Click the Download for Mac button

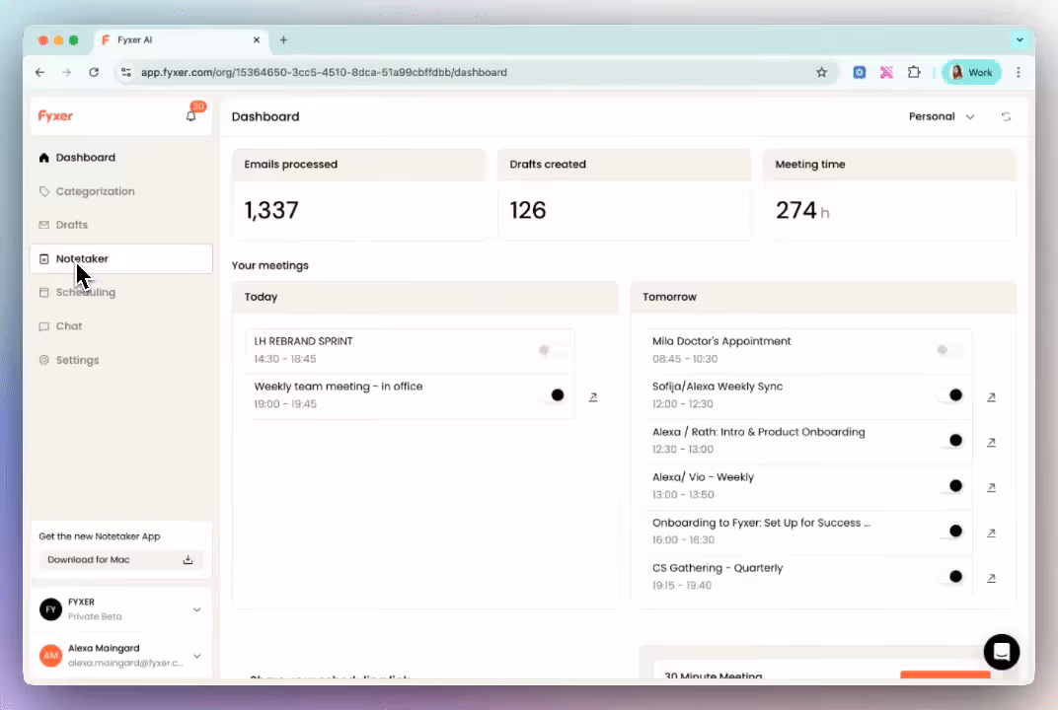click(120, 560)
